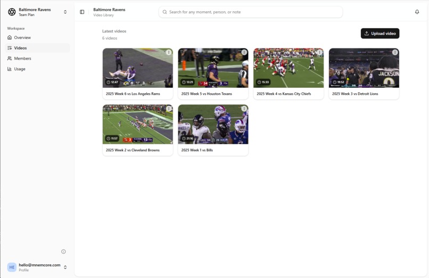Click title 2025 Week 2 vs Cleveland Browns
The height and width of the screenshot is (278, 429).
(x=133, y=150)
